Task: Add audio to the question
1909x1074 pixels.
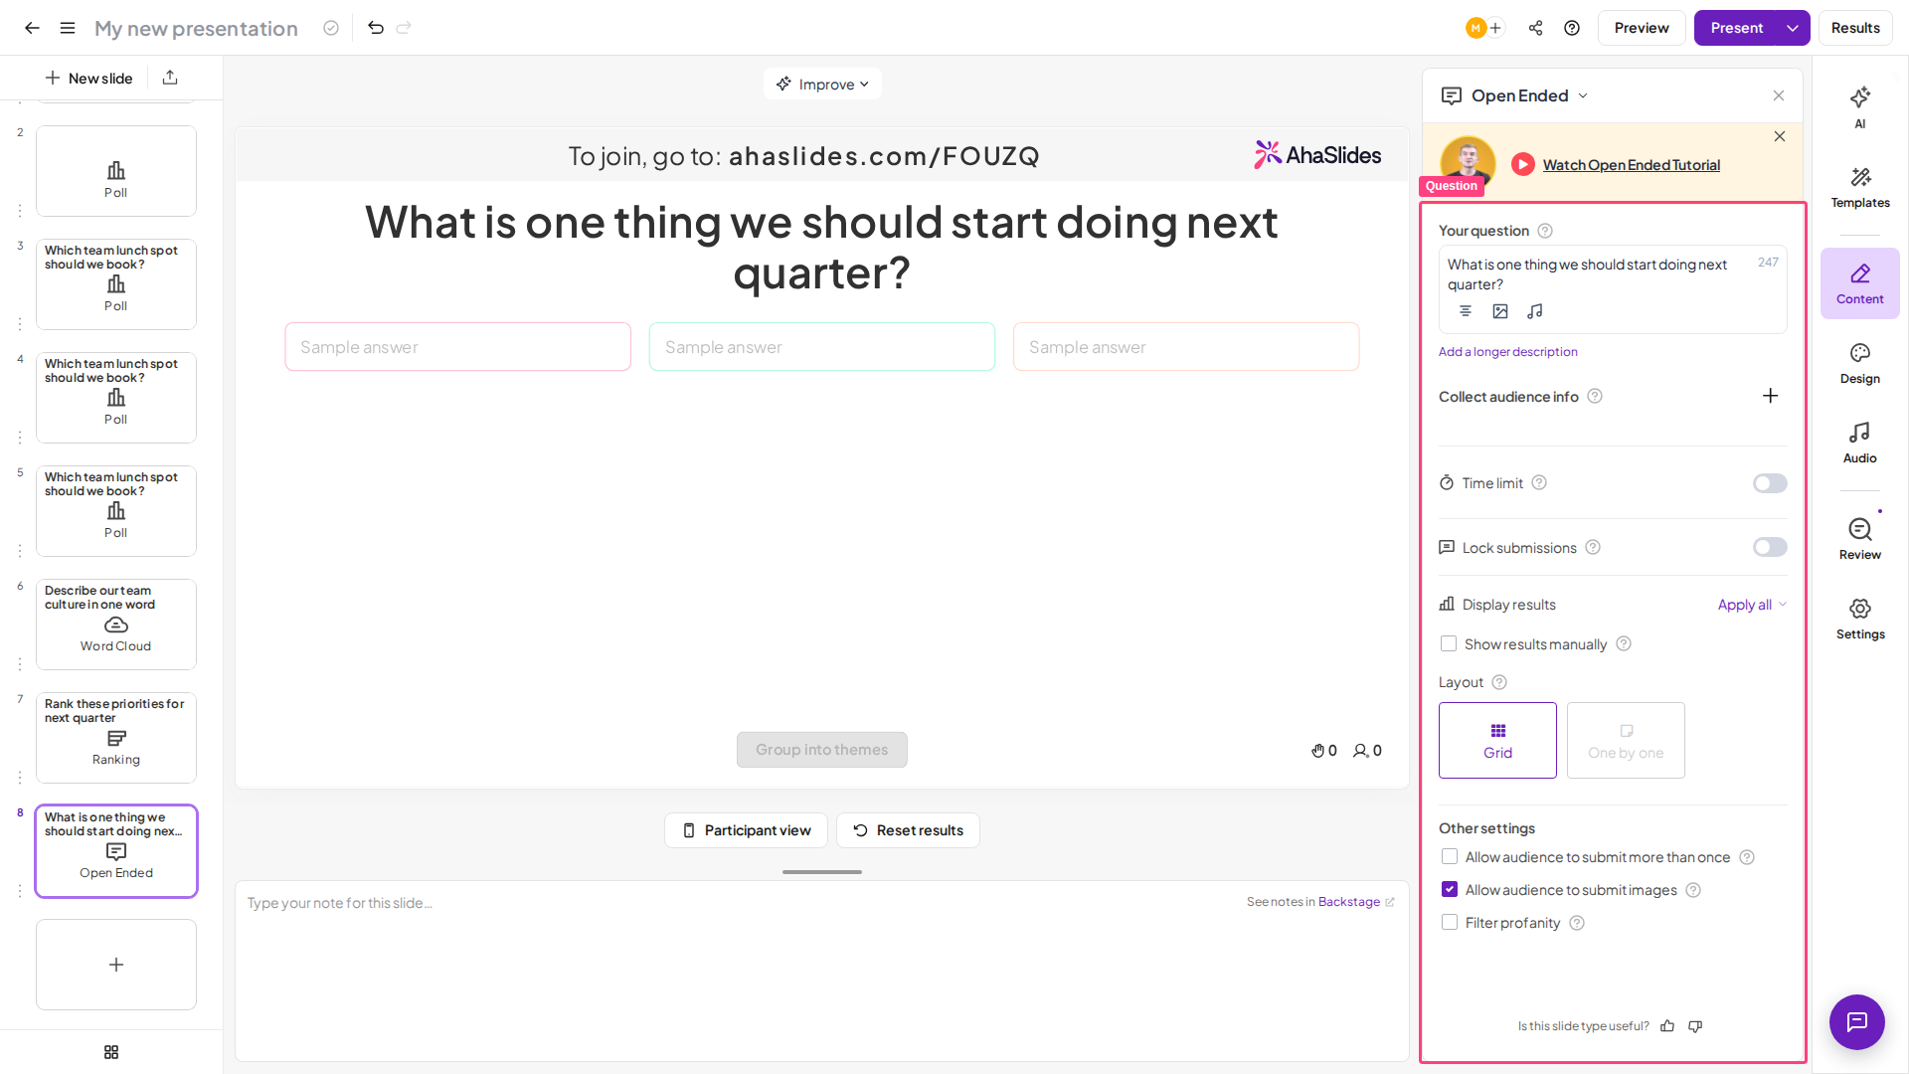Action: click(x=1535, y=311)
